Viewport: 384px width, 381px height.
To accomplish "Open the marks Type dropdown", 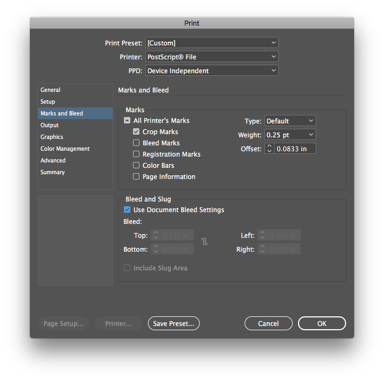I will point(290,121).
